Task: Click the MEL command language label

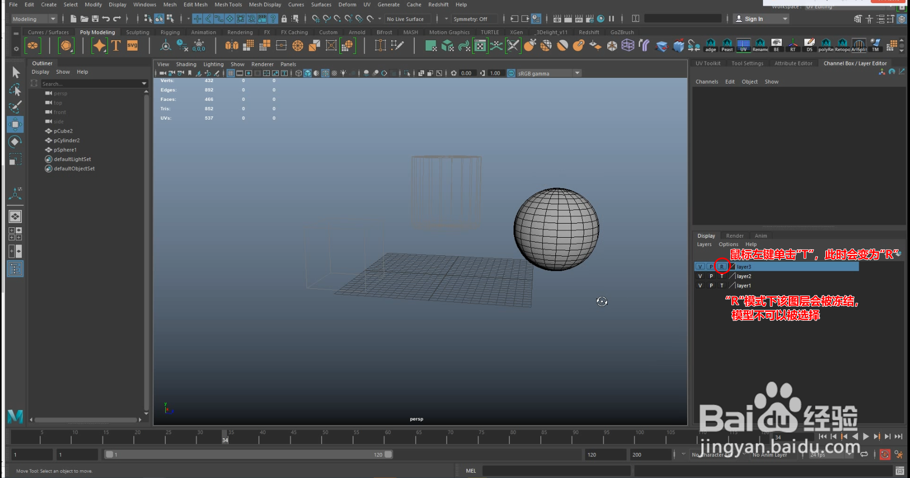Action: click(471, 471)
